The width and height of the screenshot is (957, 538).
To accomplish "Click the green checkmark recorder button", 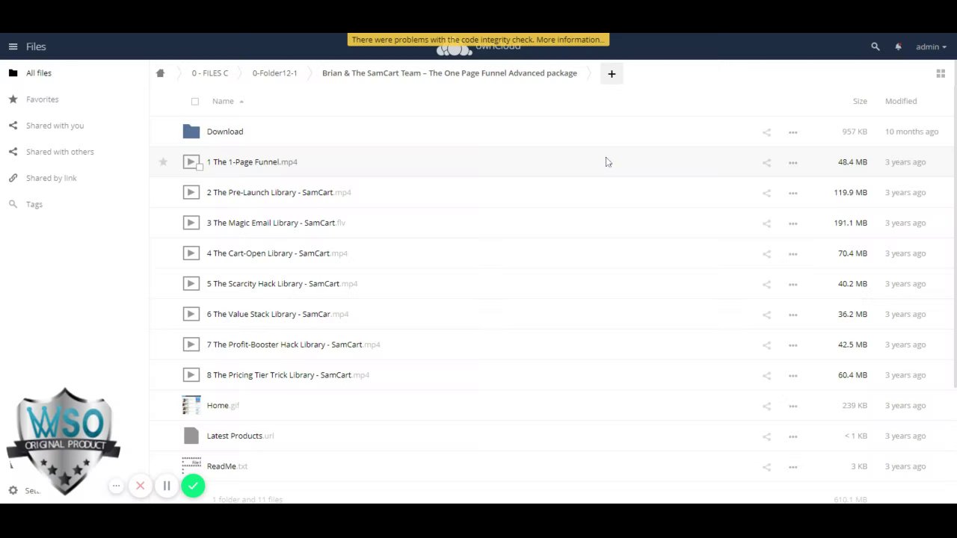I will click(x=193, y=486).
